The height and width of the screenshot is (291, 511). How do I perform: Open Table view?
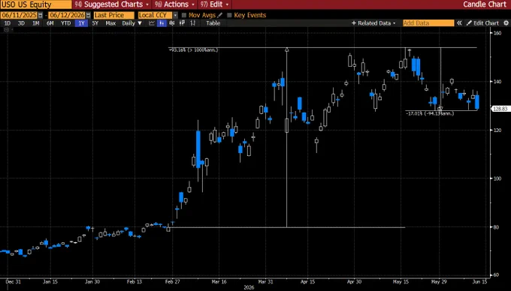[213, 23]
